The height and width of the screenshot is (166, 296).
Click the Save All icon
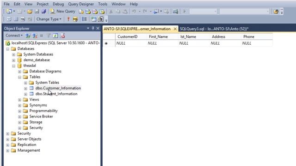tap(44, 12)
